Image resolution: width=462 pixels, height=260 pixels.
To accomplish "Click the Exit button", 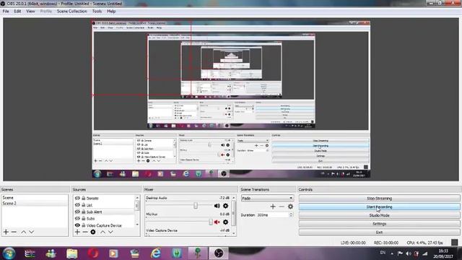I will (x=379, y=233).
